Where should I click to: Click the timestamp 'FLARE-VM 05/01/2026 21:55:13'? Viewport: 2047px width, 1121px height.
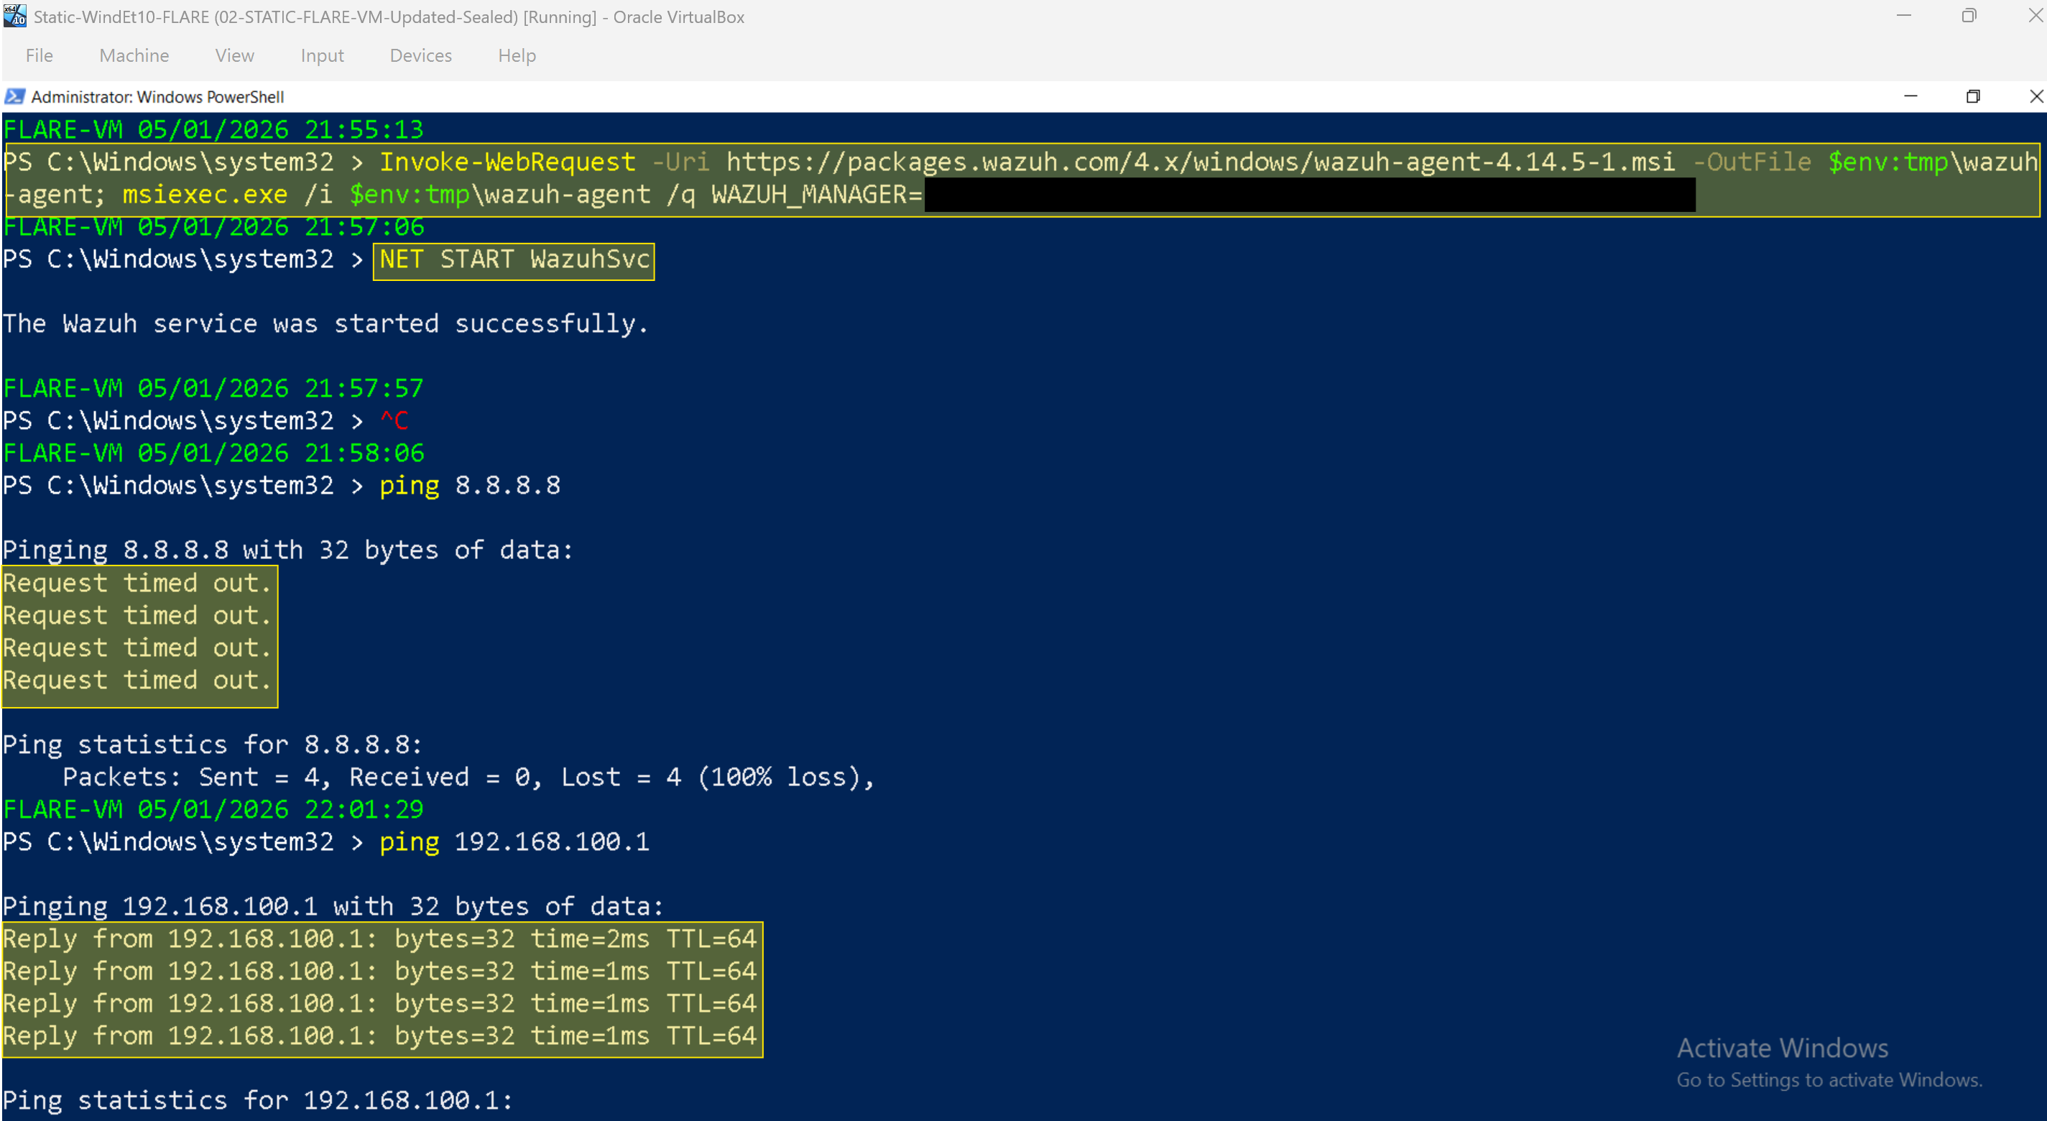213,129
